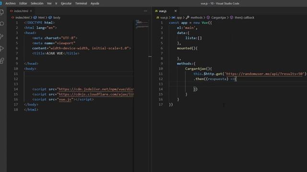Image resolution: width=307 pixels, height=172 pixels.
Task: Click the 'this.$http.get' call text
Action: pyautogui.click(x=208, y=74)
